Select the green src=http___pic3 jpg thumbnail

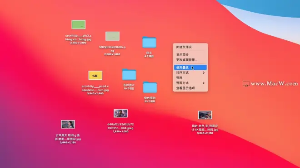tap(79, 24)
